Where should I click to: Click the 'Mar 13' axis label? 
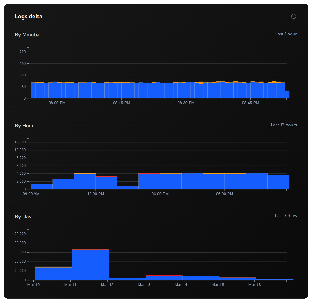(x=144, y=285)
